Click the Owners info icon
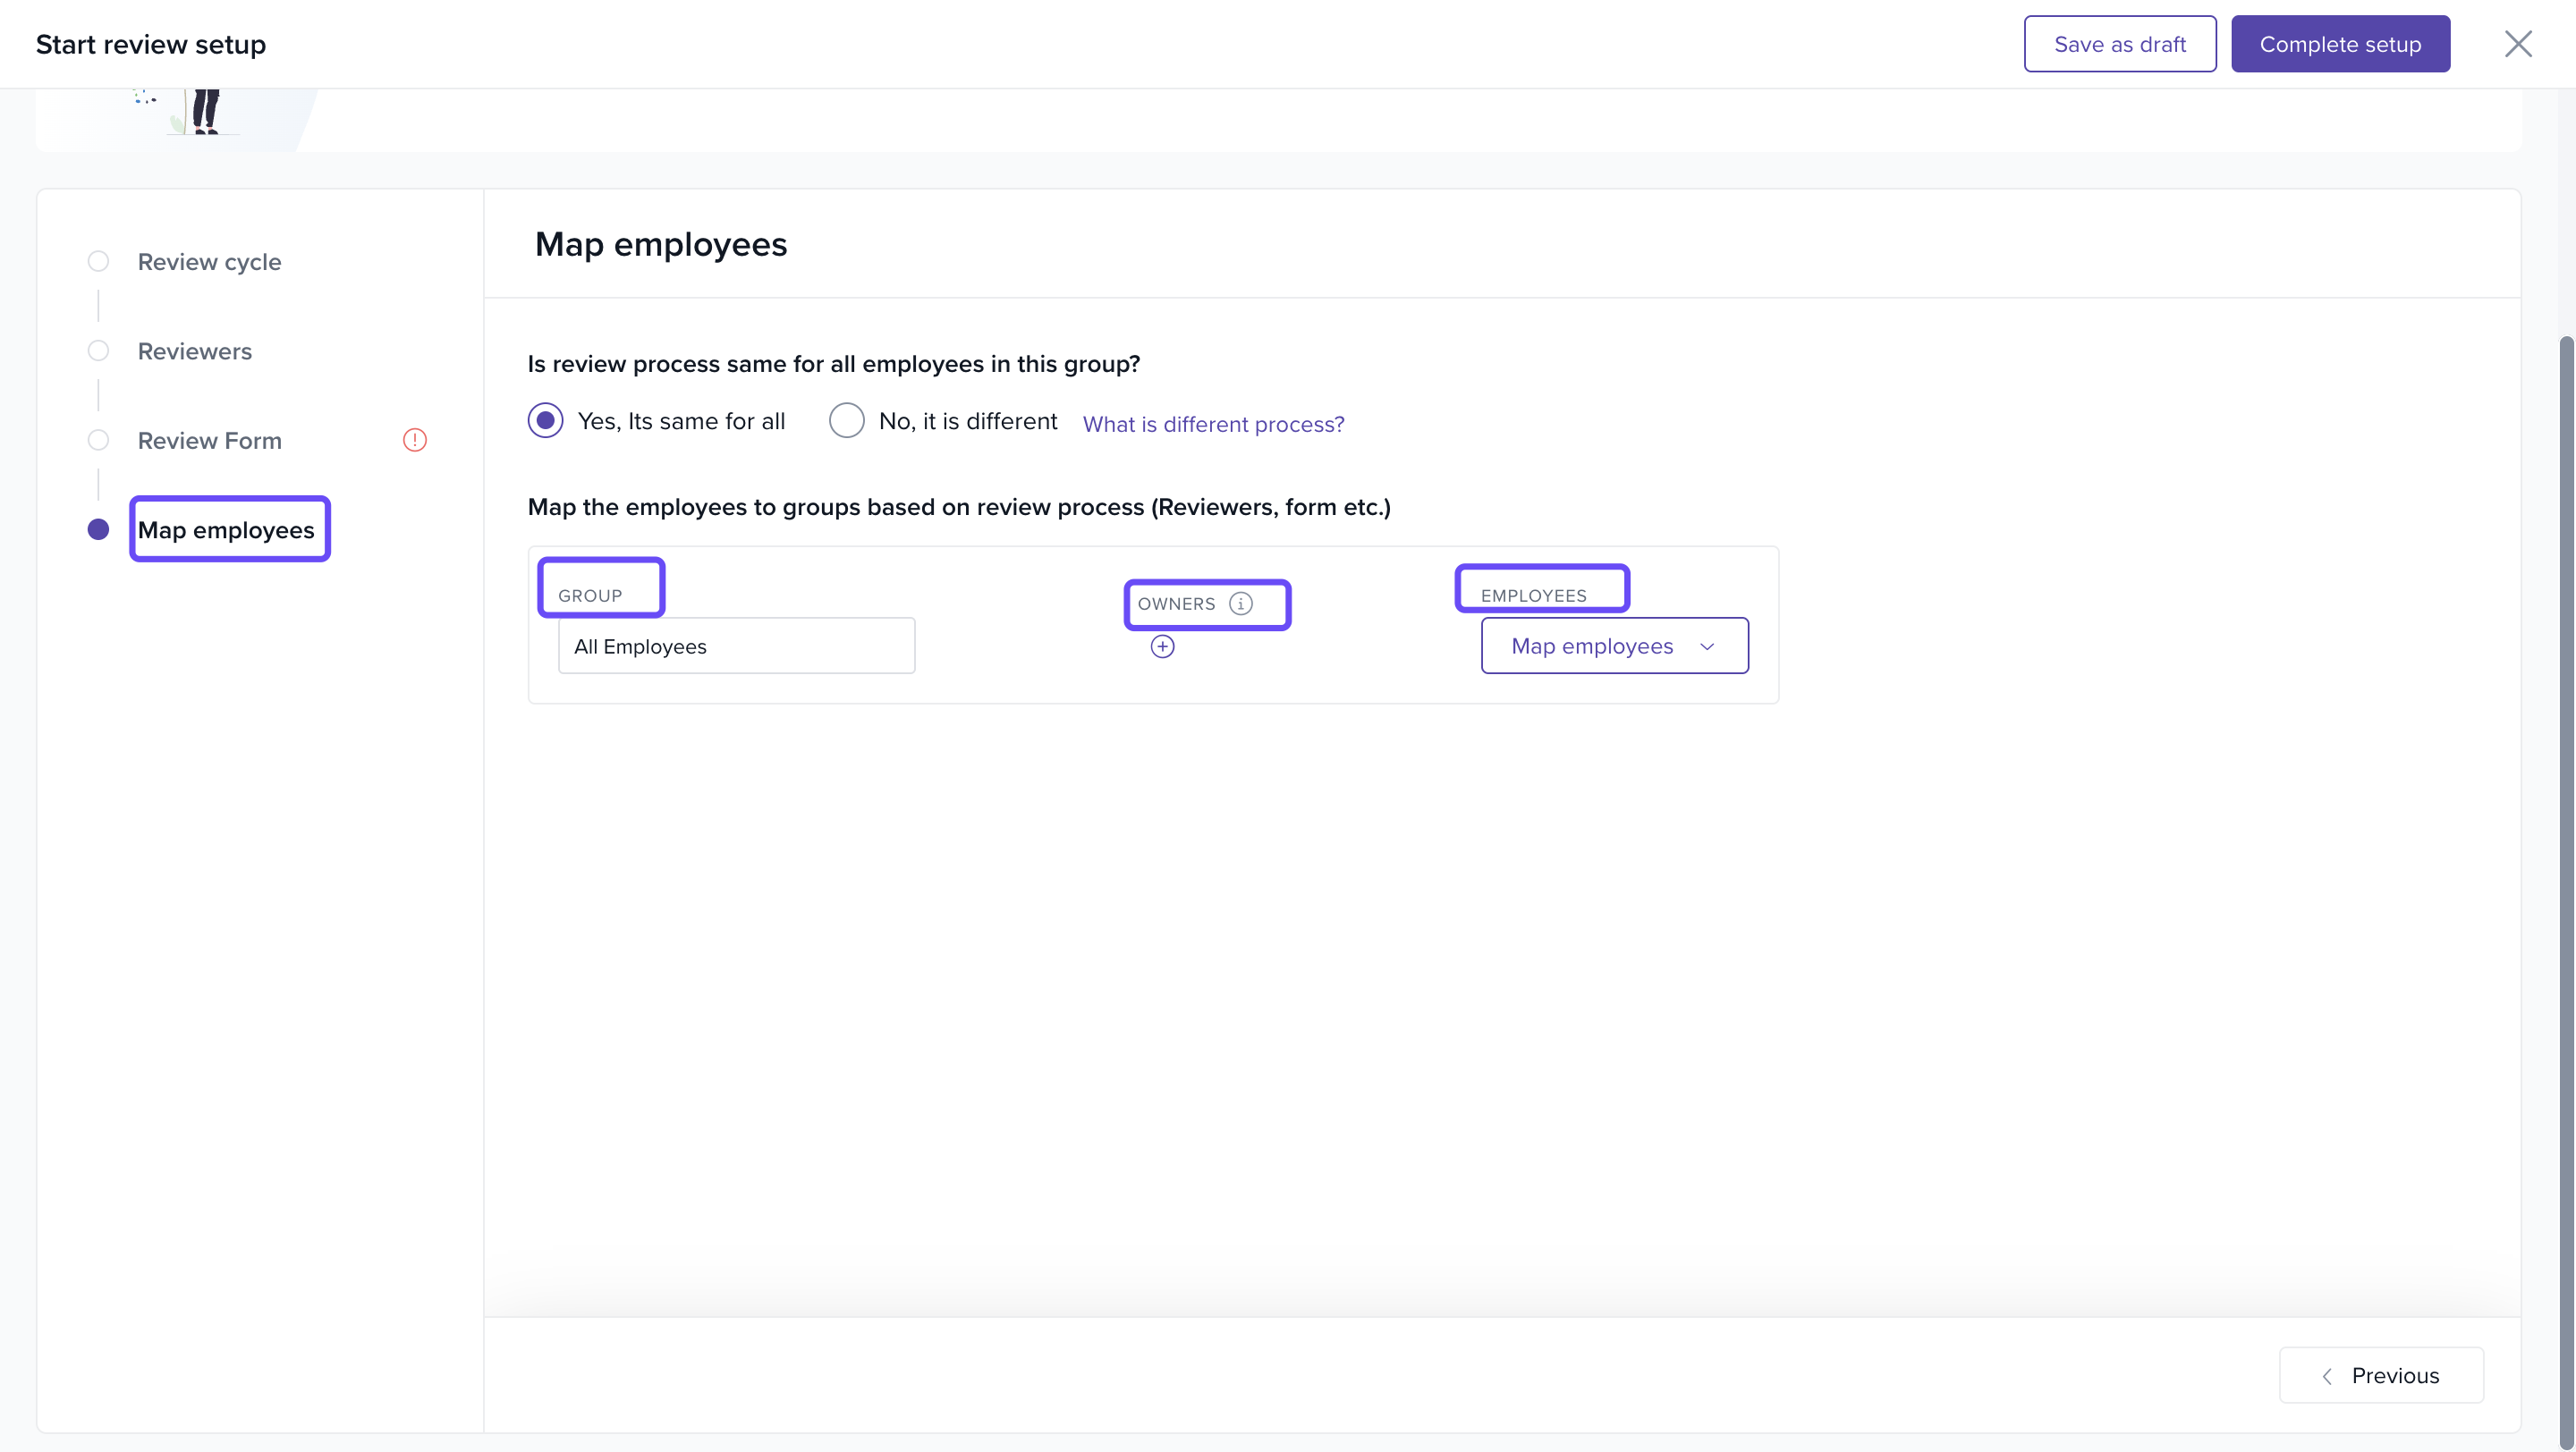The width and height of the screenshot is (2576, 1452). pos(1240,604)
